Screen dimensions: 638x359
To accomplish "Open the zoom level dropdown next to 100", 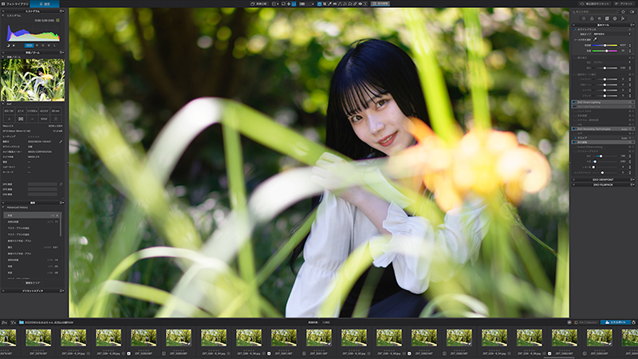I will coord(313,4).
